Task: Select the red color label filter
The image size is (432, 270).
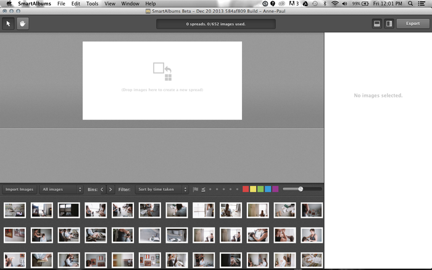Action: point(246,189)
